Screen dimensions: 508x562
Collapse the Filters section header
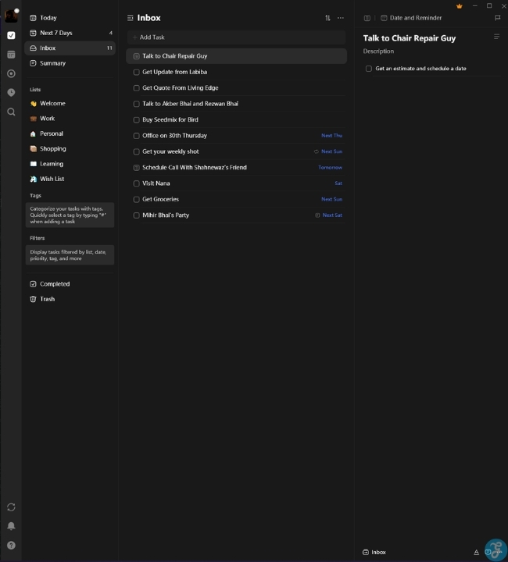pyautogui.click(x=38, y=238)
